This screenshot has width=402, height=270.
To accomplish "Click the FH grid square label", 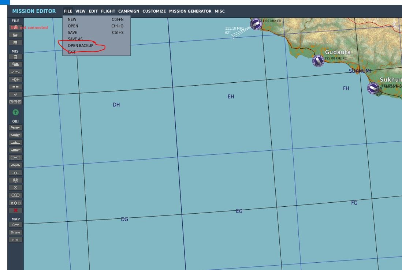I will (346, 89).
